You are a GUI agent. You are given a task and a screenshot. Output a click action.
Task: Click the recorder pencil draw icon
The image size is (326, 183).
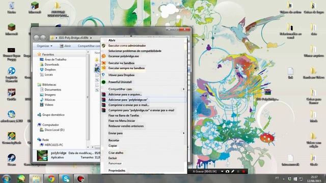point(233,171)
